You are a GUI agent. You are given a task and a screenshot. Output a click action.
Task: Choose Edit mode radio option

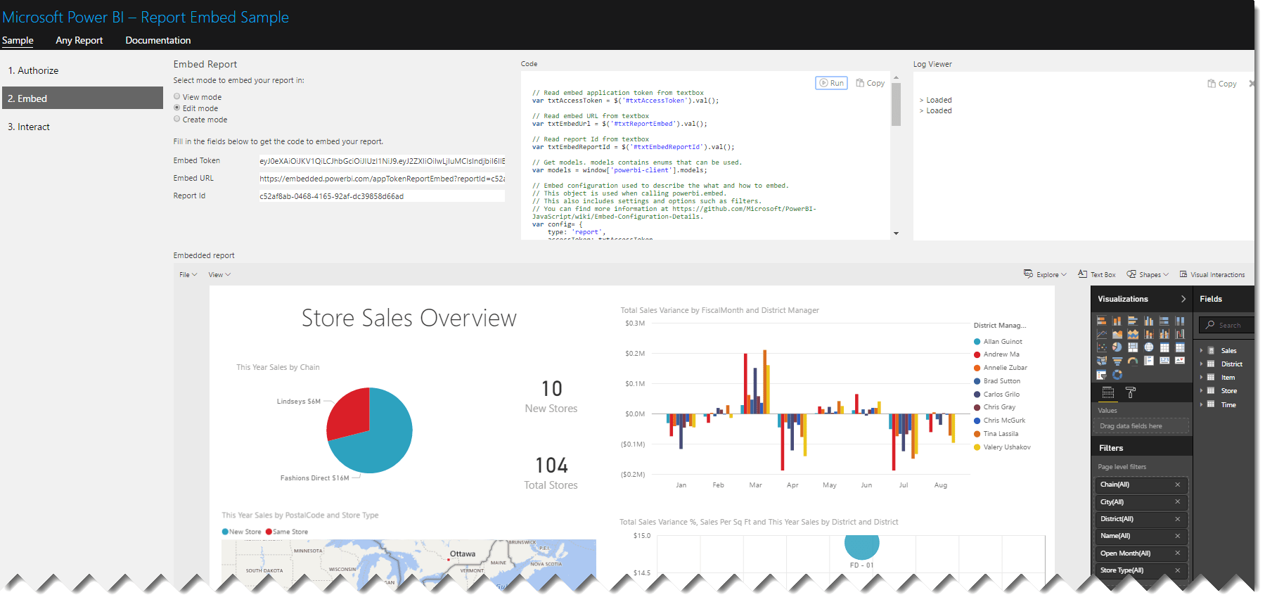pyautogui.click(x=177, y=108)
